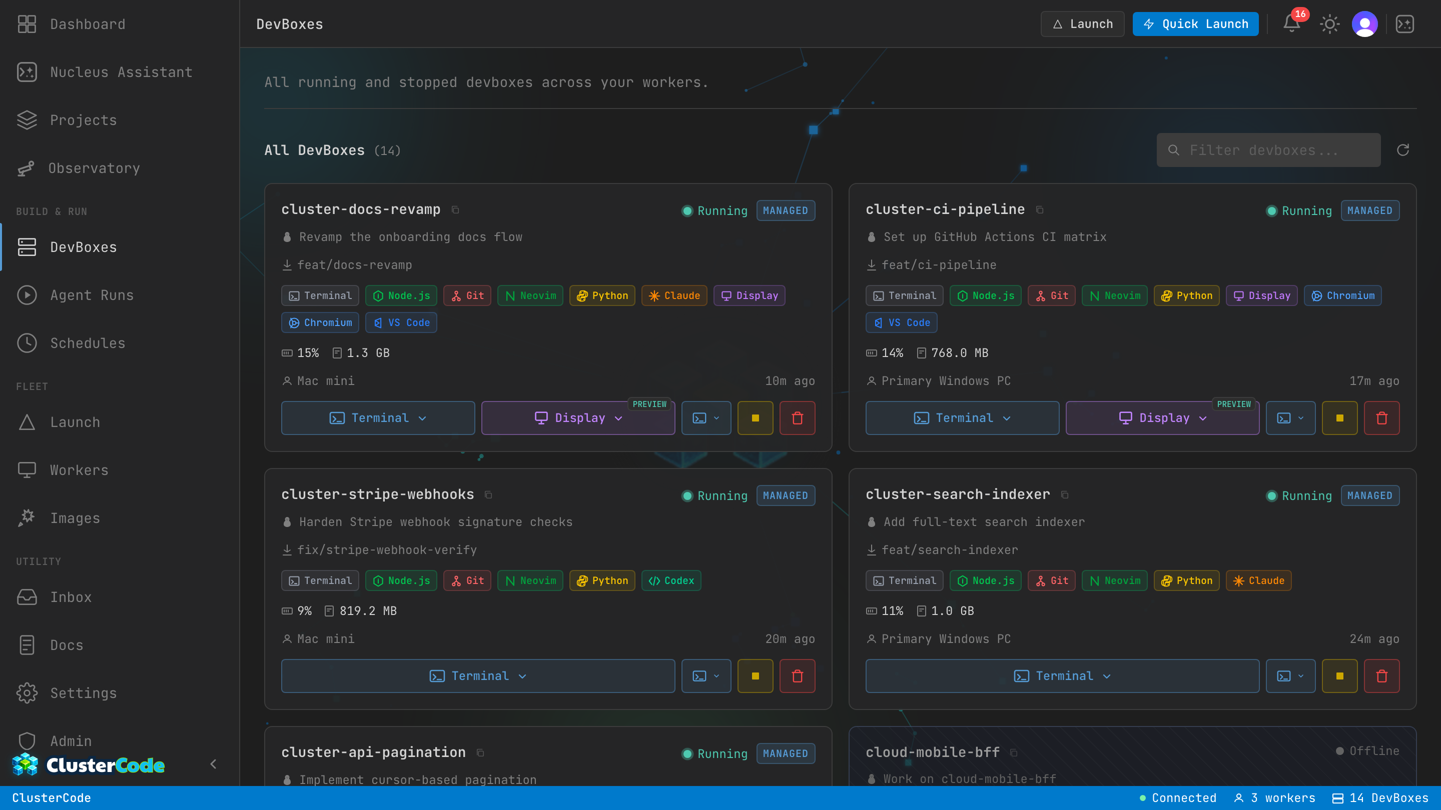This screenshot has height=810, width=1441.
Task: Click VS Code tag in cluster-ci-pipeline
Action: click(x=901, y=322)
